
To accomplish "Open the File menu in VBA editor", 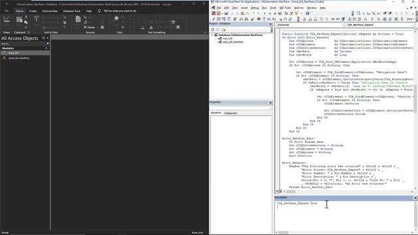I will coord(219,8).
